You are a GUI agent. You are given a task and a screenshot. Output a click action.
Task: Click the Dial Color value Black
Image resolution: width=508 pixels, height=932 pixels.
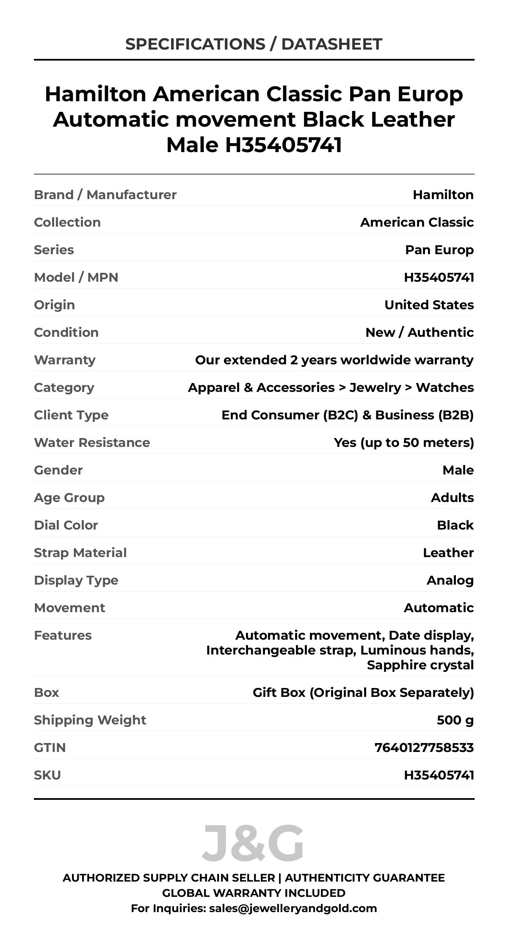[455, 525]
